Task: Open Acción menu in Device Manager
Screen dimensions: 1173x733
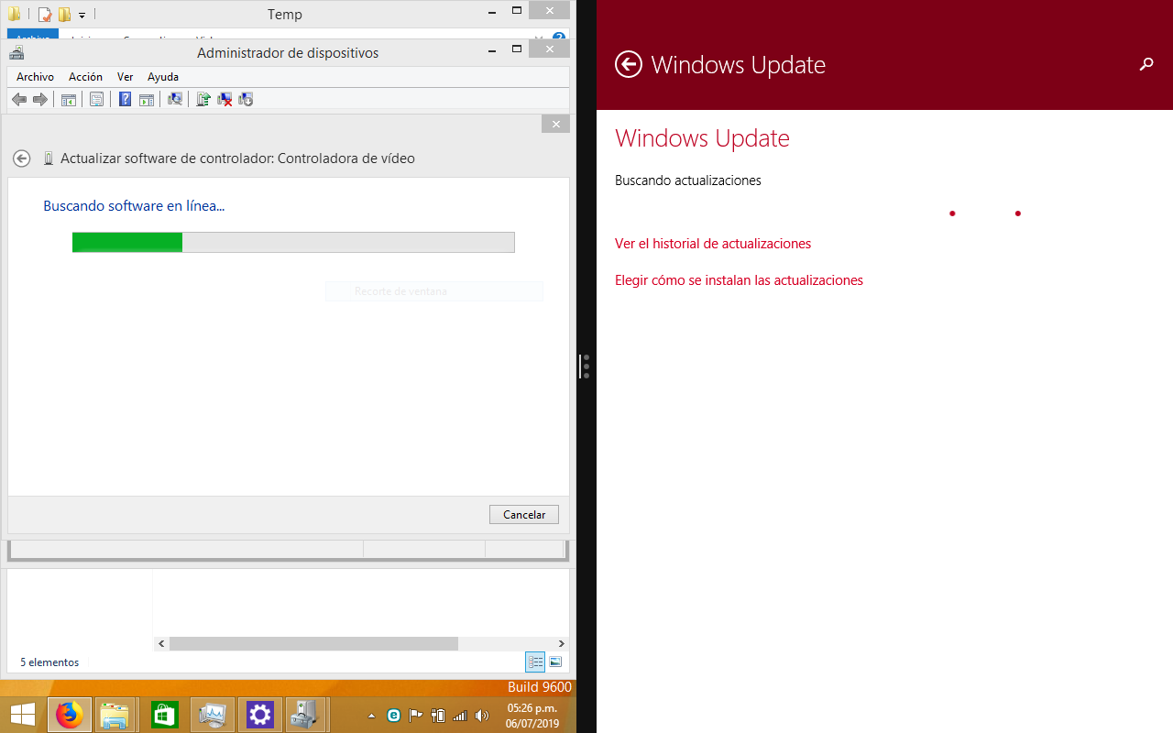Action: click(85, 77)
